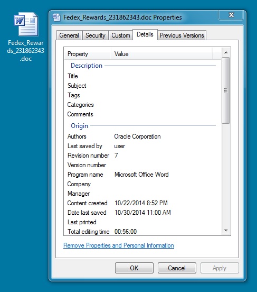
Task: Click the scrollbar up arrow
Action: 226,52
